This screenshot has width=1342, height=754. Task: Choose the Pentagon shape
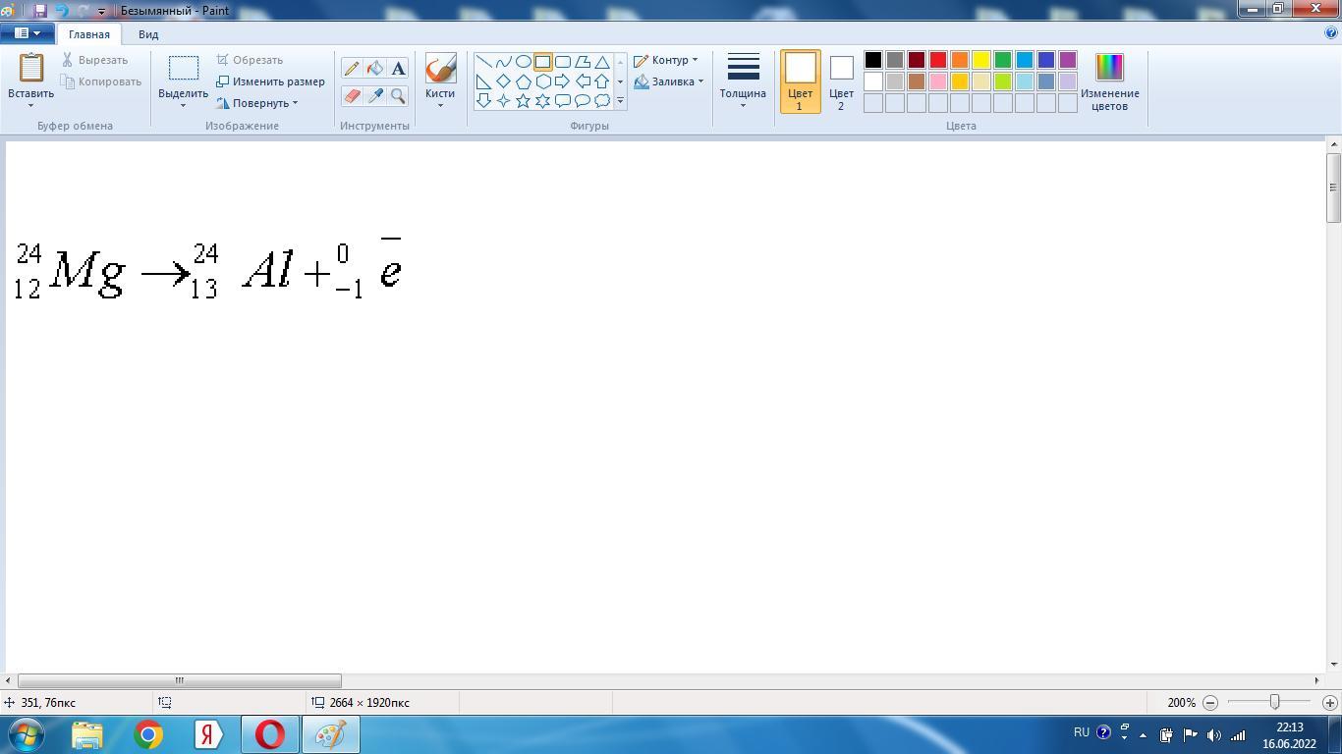(x=523, y=81)
